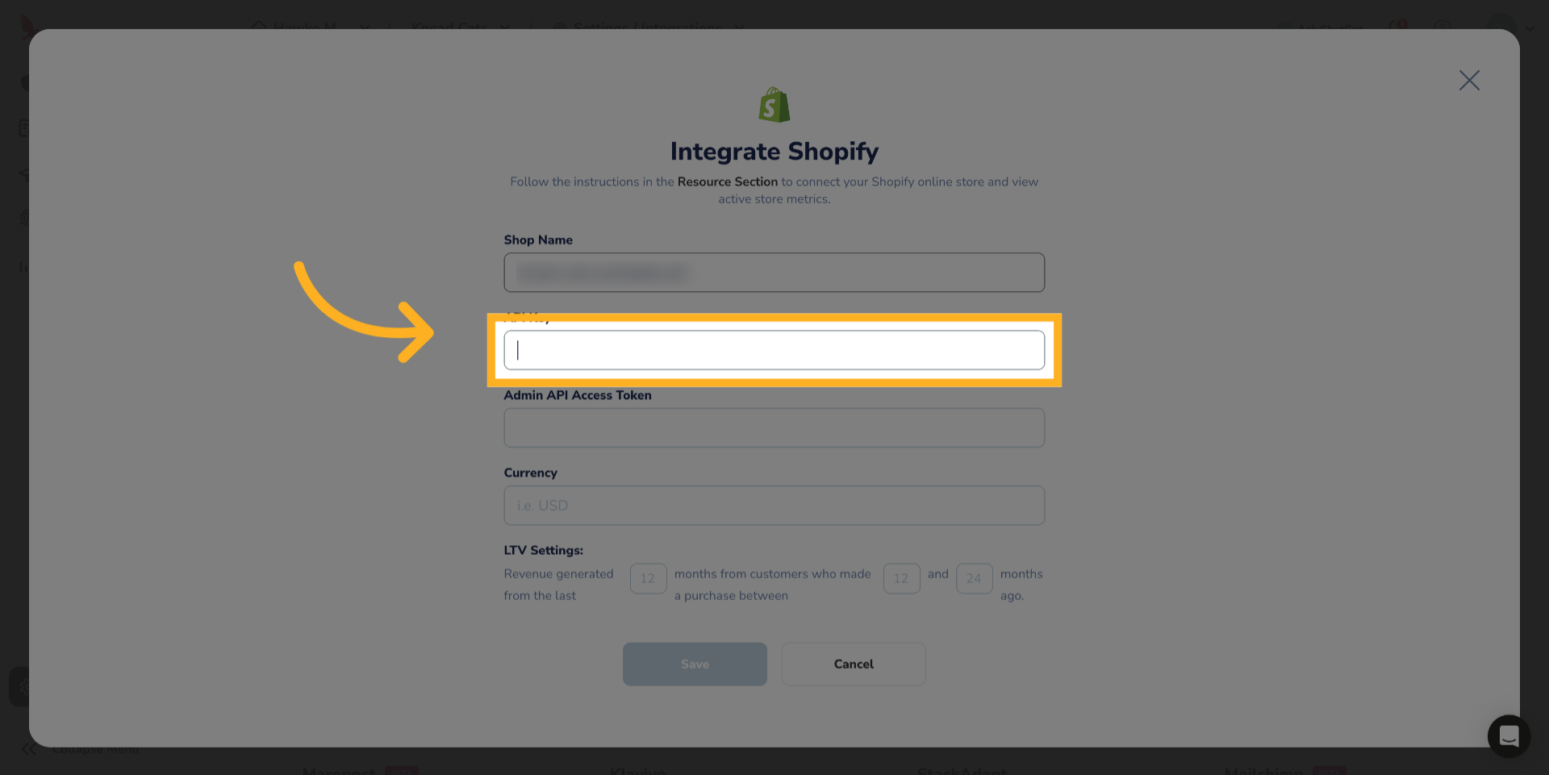
Task: Close the Integrate Shopify dialog
Action: pos(1468,81)
